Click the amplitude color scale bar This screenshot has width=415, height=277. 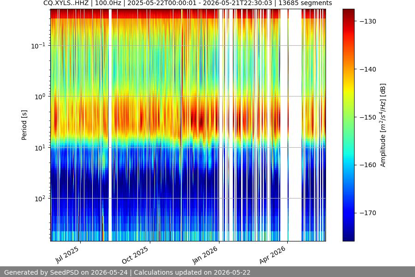click(348, 125)
